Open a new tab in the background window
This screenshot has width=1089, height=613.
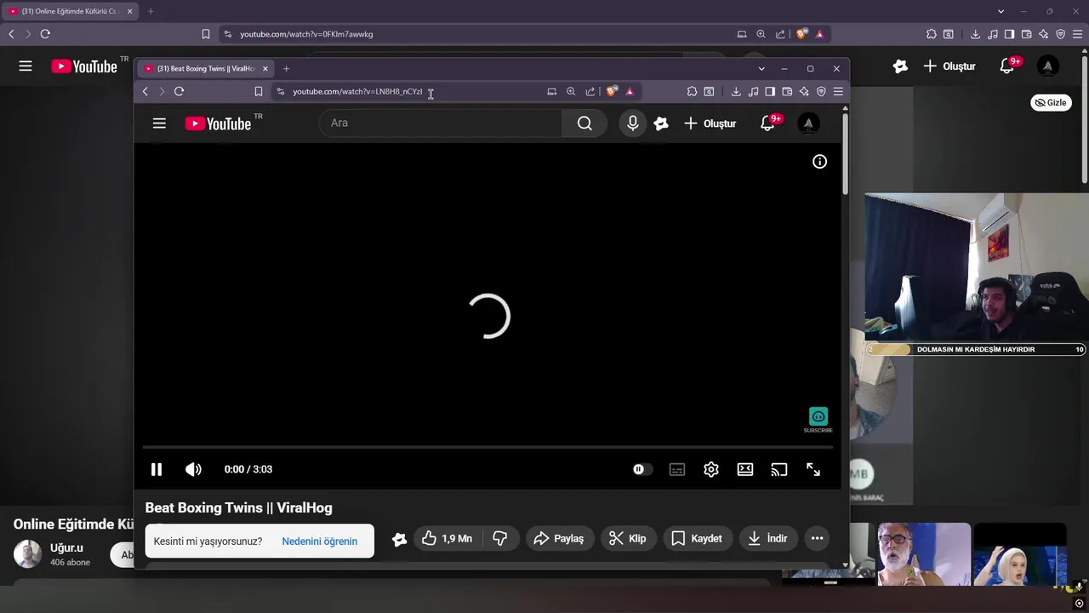point(151,11)
